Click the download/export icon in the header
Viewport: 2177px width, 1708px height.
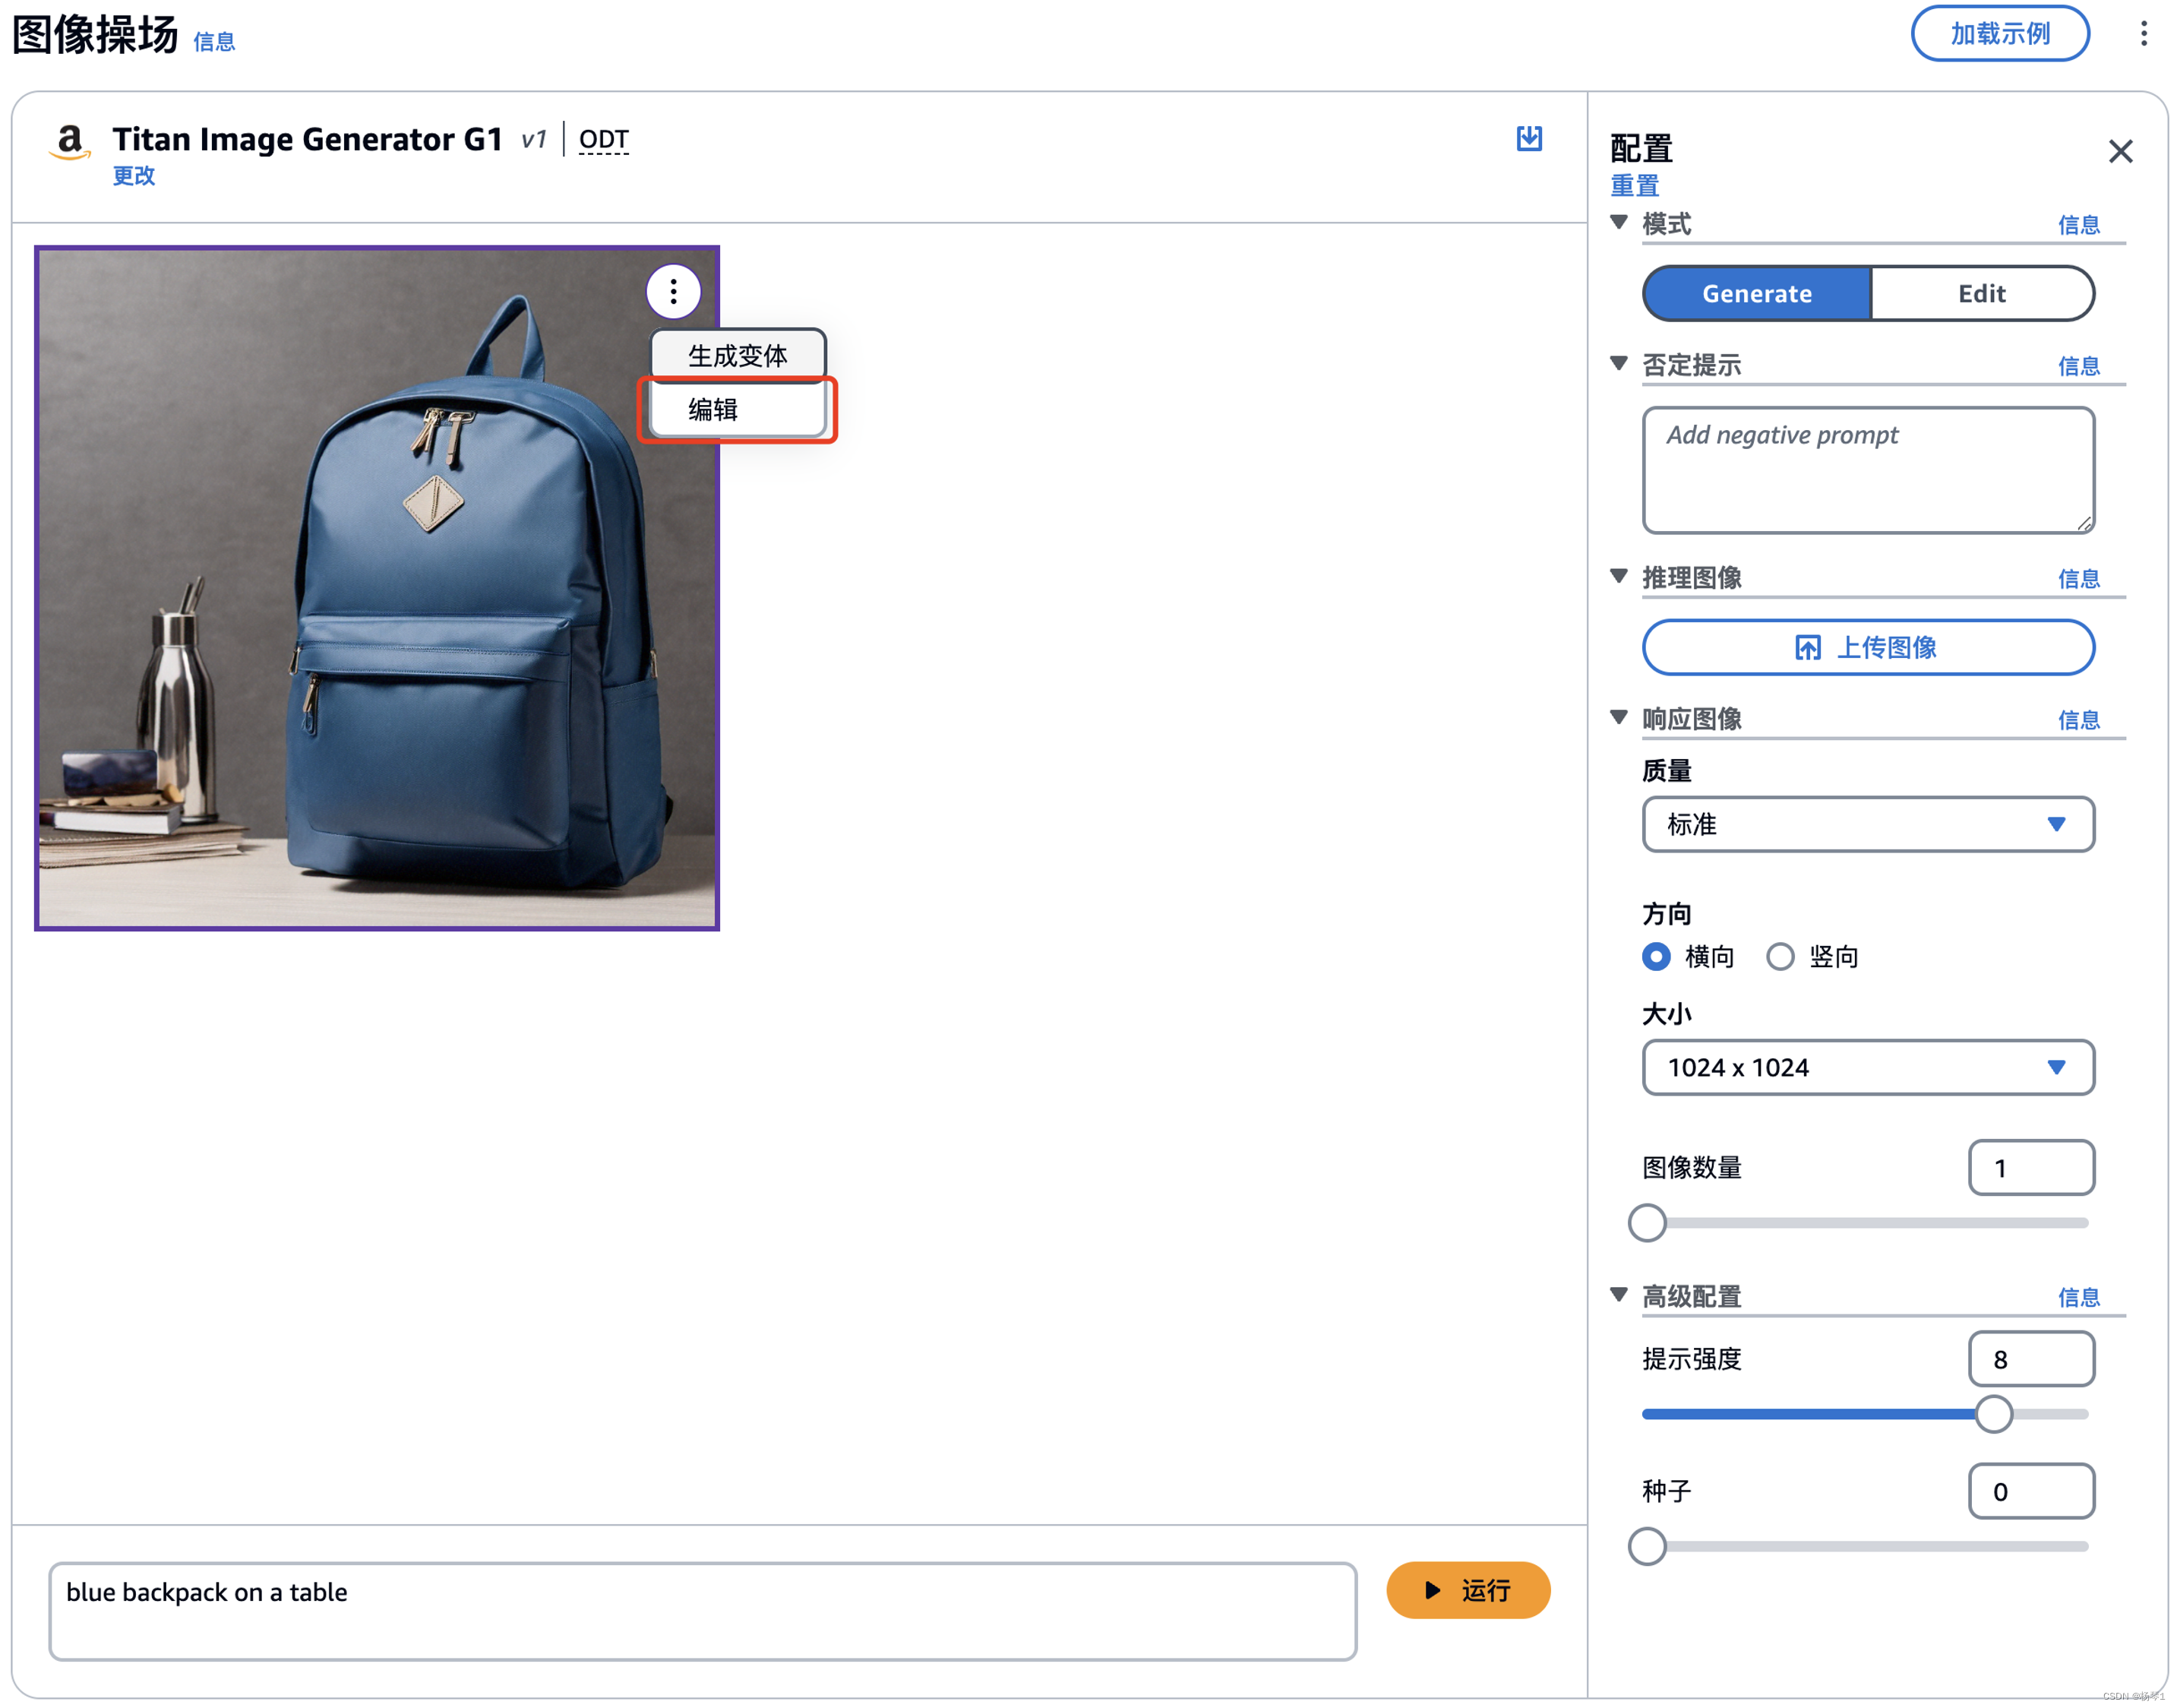1528,138
